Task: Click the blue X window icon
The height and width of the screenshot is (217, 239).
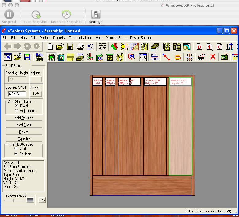Action: (x=8, y=57)
